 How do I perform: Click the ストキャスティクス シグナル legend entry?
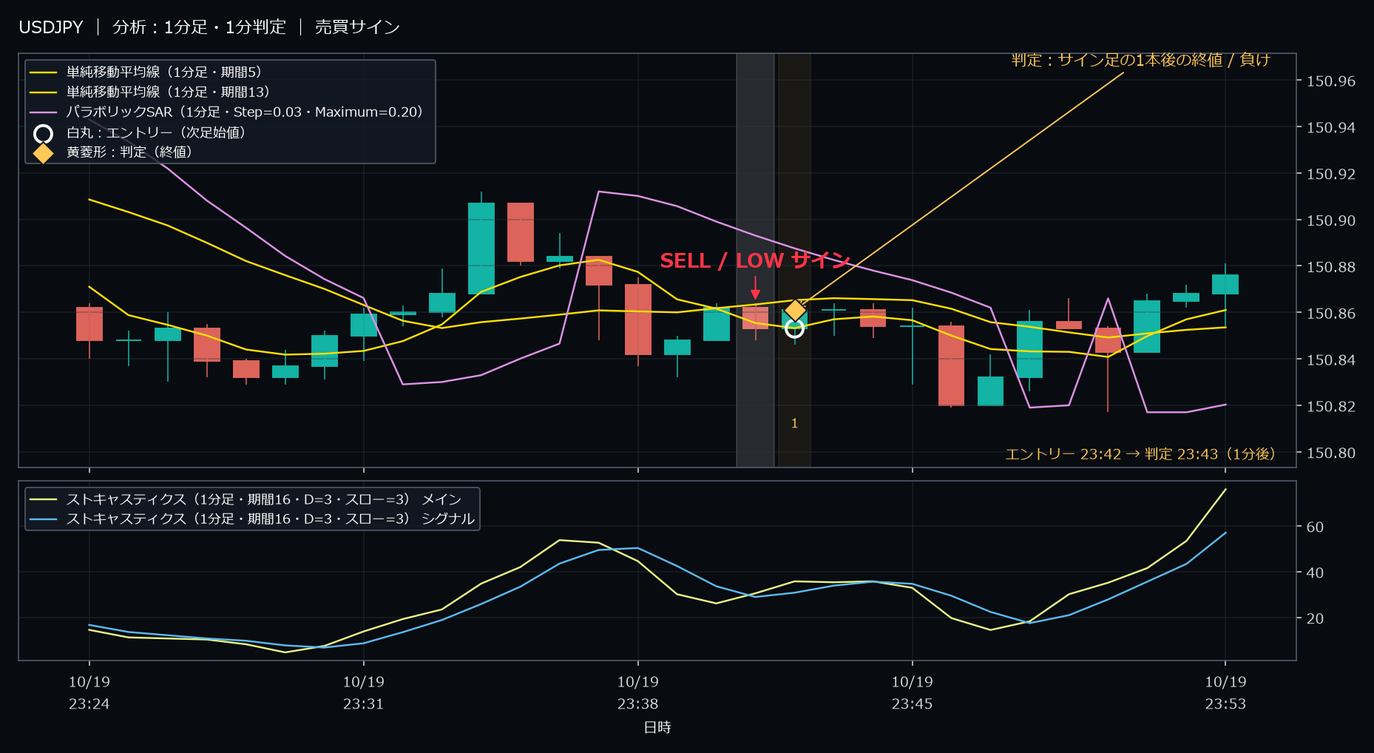point(252,519)
